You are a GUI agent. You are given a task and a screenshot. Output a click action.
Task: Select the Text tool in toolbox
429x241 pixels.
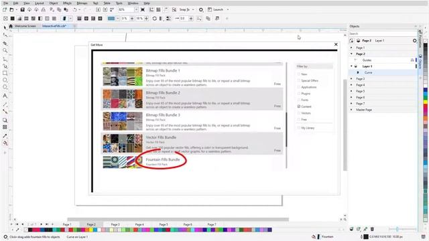(5, 96)
